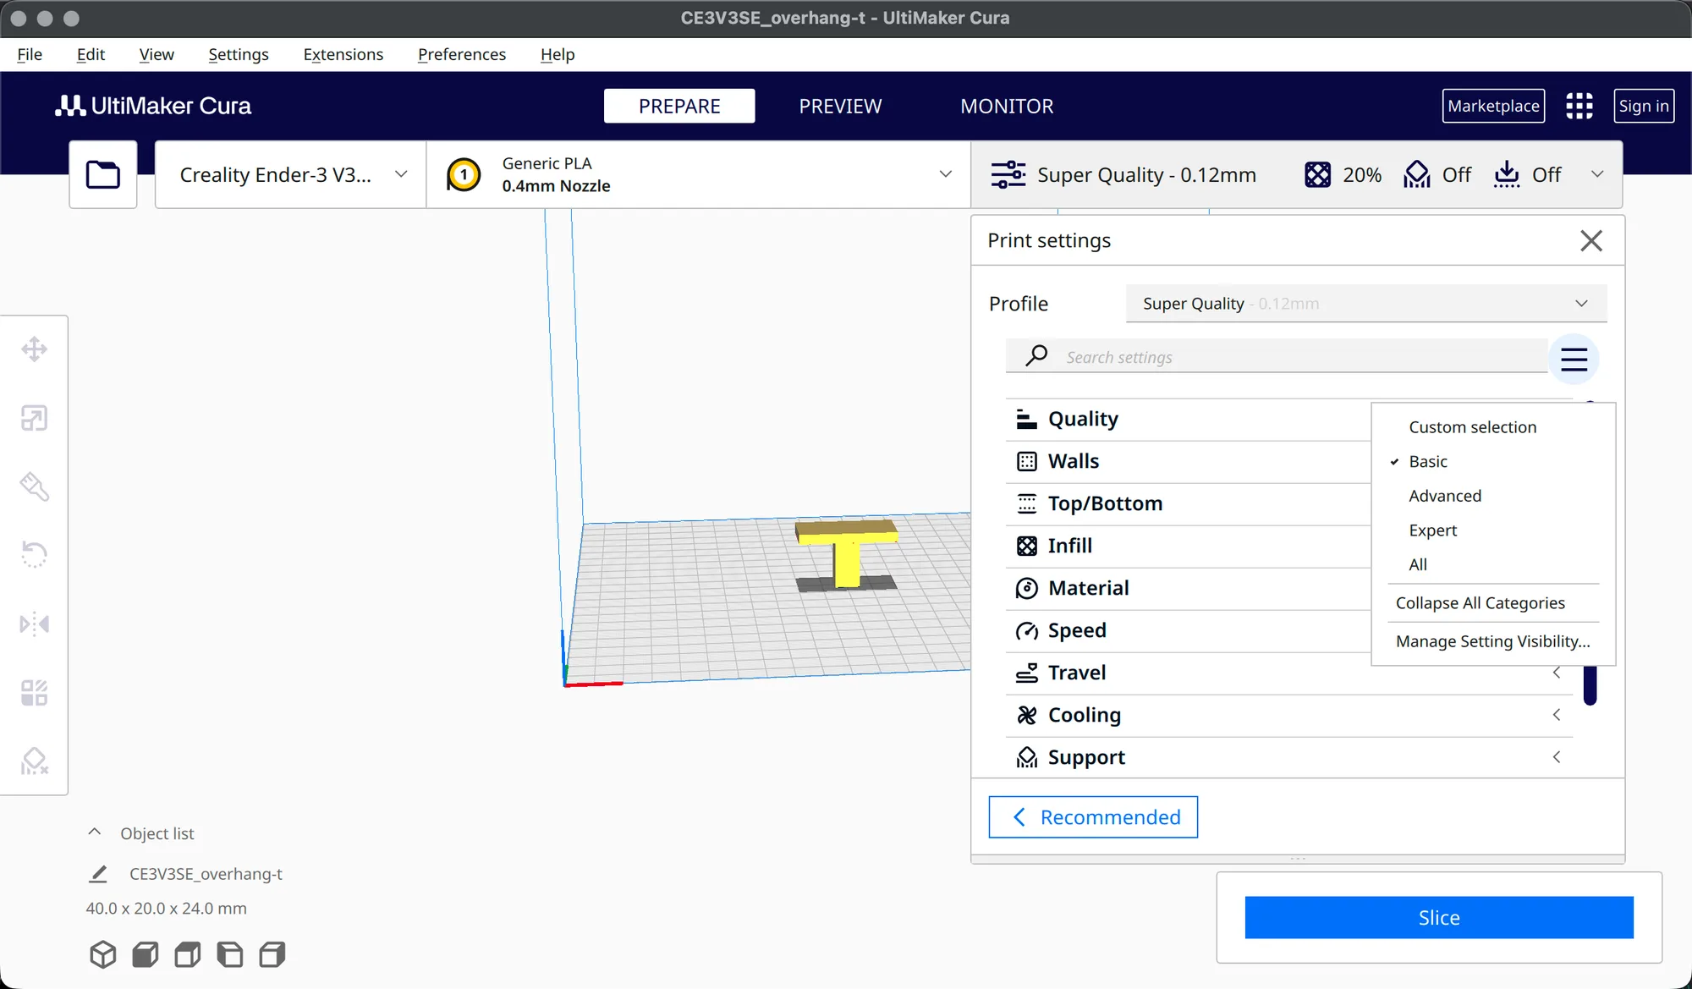Image resolution: width=1692 pixels, height=989 pixels.
Task: Go back to Recommended settings
Action: click(1093, 817)
